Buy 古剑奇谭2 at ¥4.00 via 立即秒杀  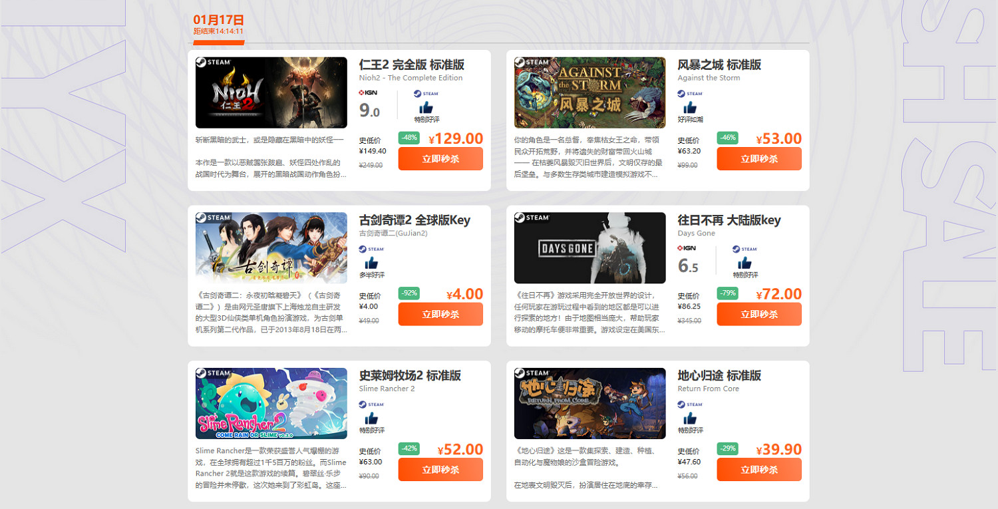(440, 314)
